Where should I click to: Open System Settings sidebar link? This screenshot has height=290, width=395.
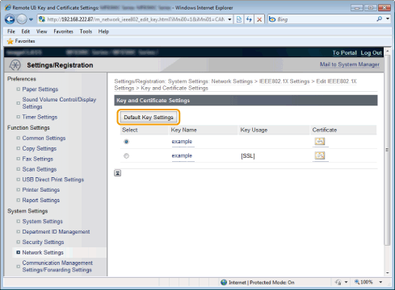43,222
